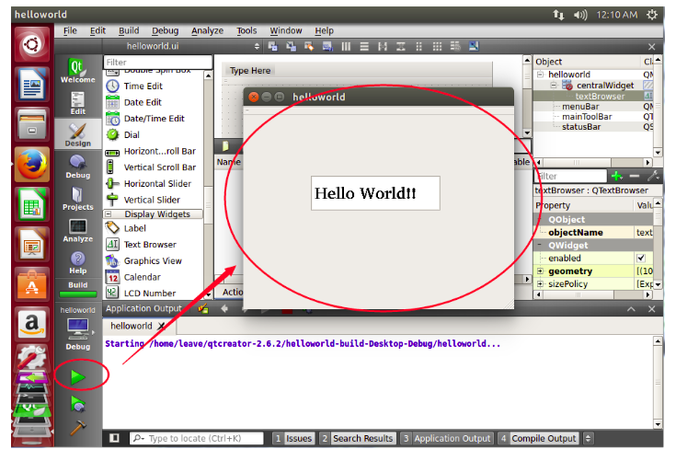Focus the property editor Filter field
Screen dimensions: 676x461
pos(571,176)
